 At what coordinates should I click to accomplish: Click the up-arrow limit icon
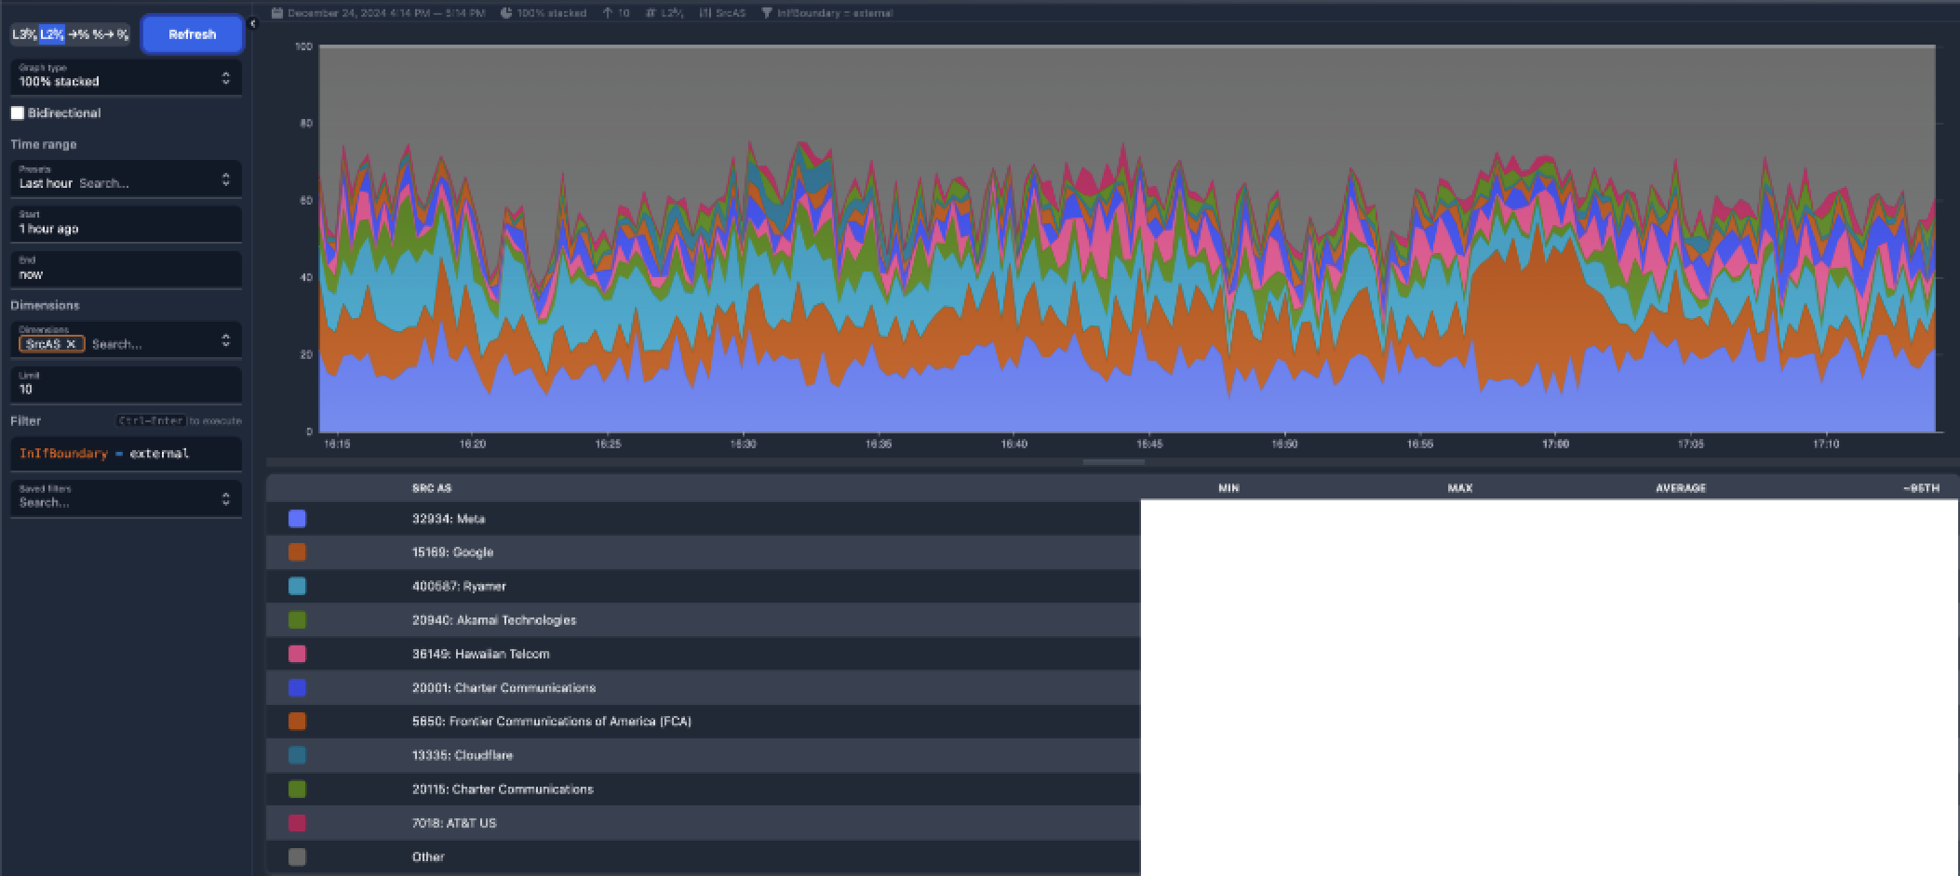608,13
